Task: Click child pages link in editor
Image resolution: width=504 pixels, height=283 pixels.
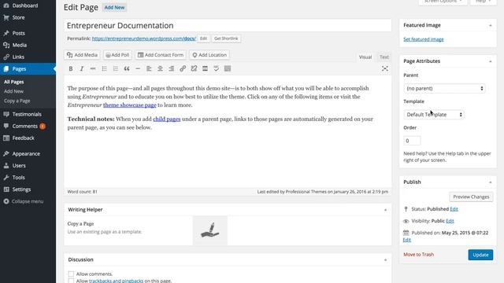Action: (166, 119)
